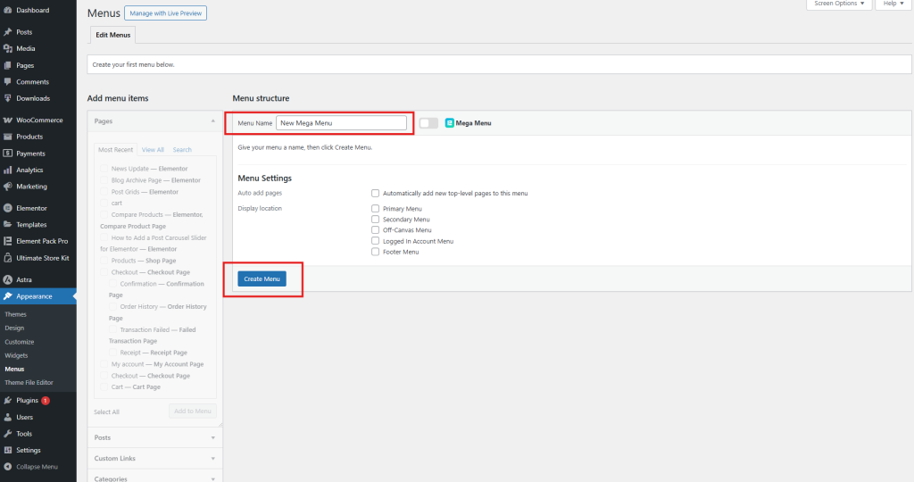The height and width of the screenshot is (482, 914).
Task: Click the Astra logo icon
Action: [7, 279]
